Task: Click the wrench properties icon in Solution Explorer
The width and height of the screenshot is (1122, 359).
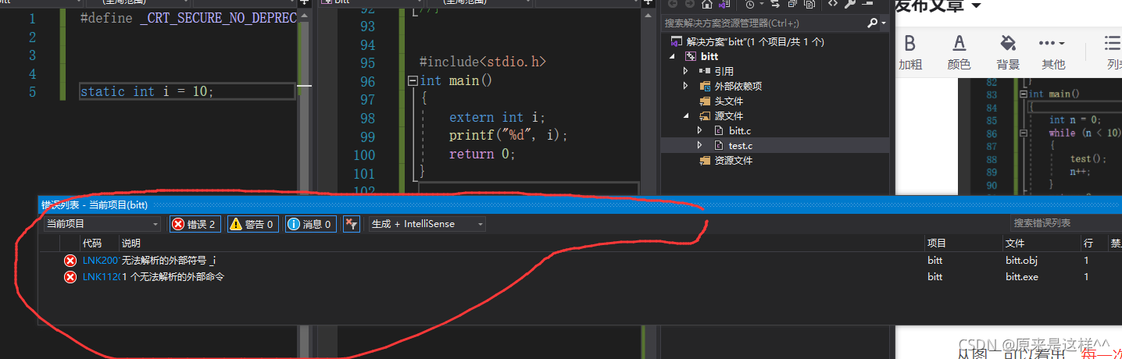Action: pyautogui.click(x=850, y=5)
